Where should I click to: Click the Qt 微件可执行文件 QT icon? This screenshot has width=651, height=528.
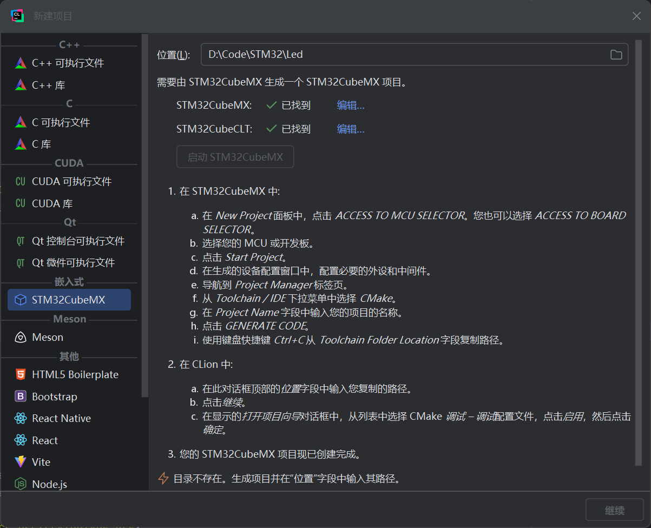21,262
